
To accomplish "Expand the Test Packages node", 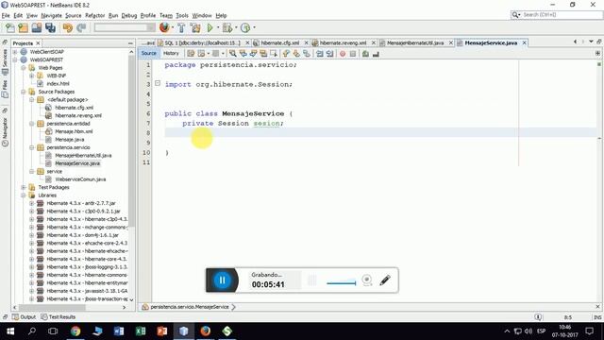I will (23, 187).
